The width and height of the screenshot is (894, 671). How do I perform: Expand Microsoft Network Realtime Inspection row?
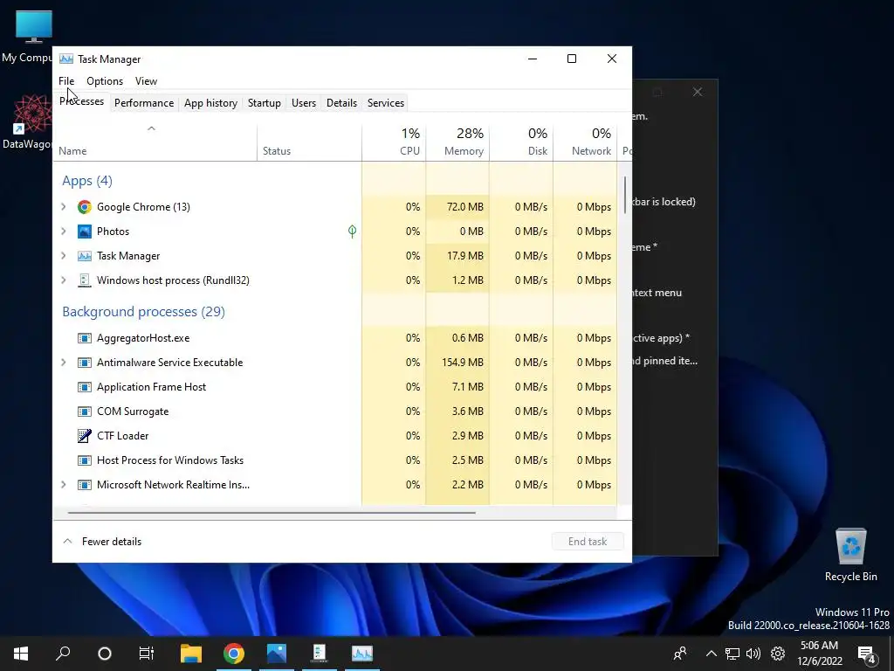coord(63,485)
